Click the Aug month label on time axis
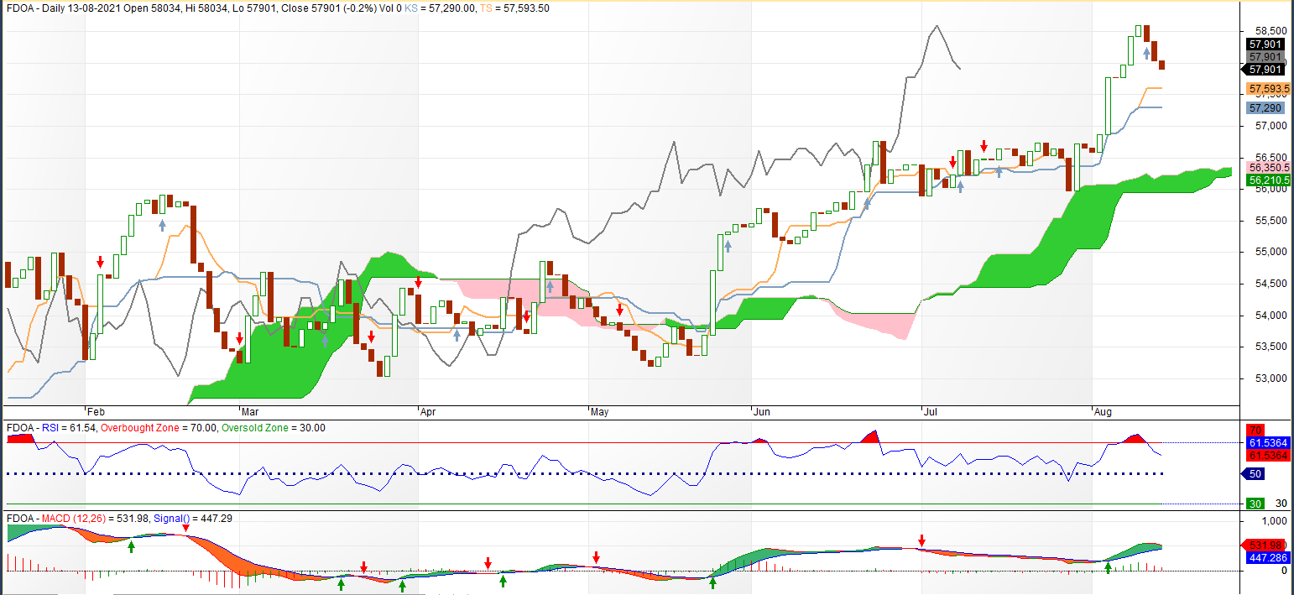 click(1103, 412)
